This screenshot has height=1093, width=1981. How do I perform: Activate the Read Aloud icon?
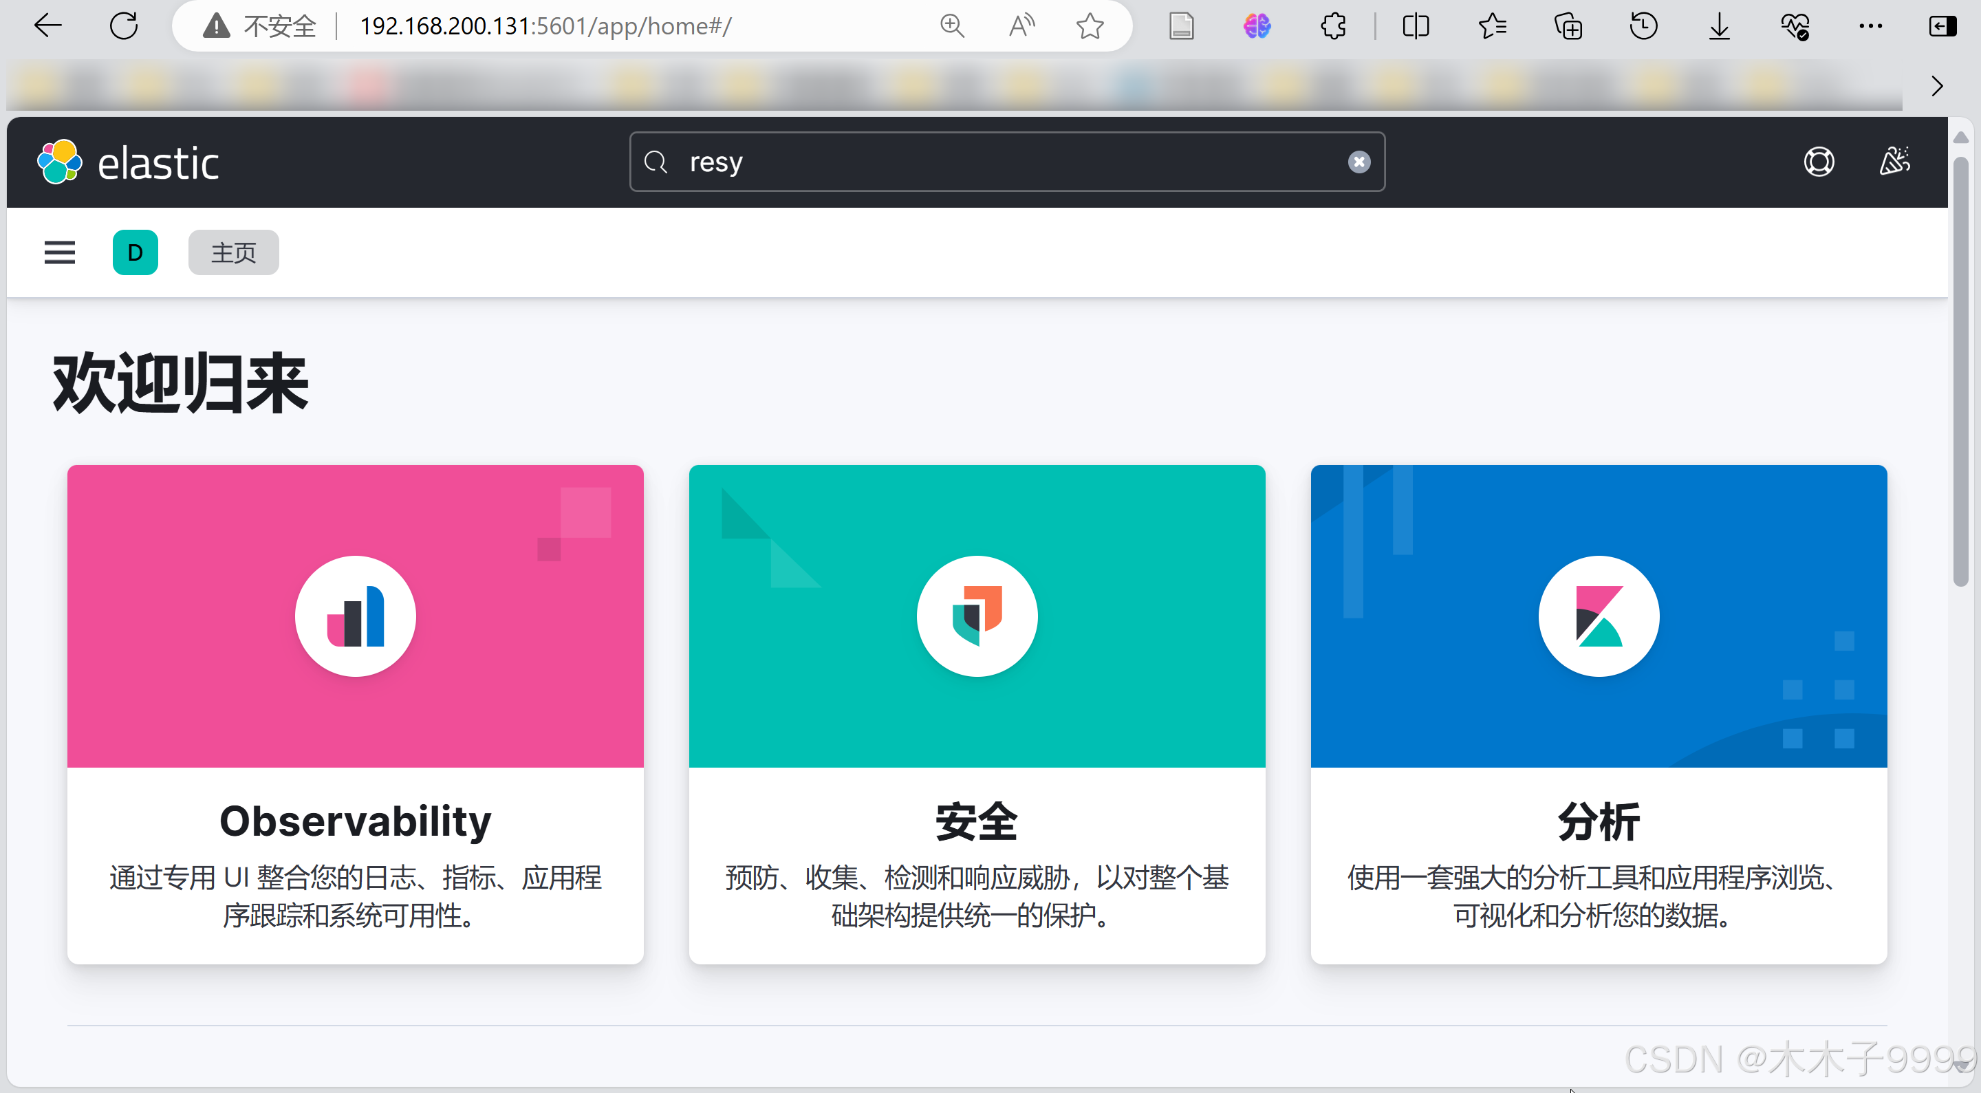pos(1021,26)
